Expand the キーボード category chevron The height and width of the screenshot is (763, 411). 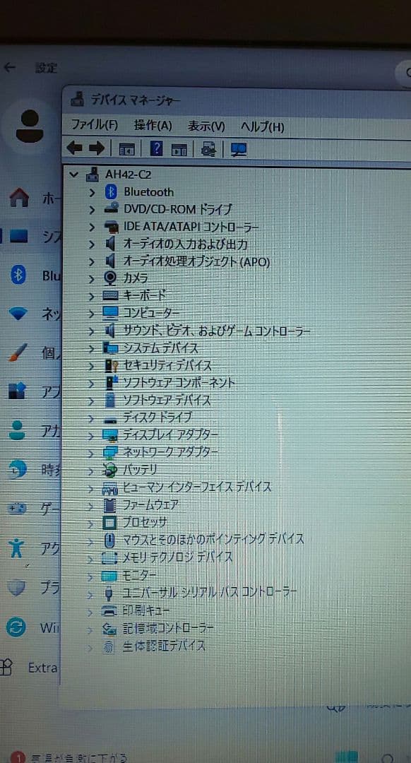pyautogui.click(x=91, y=296)
